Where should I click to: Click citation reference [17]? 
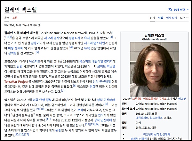(x=27, y=134)
